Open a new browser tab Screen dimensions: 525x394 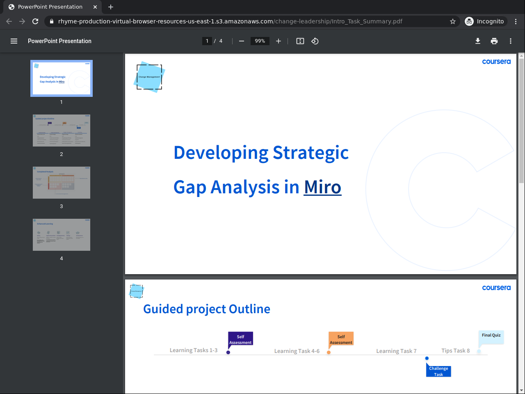(x=111, y=7)
